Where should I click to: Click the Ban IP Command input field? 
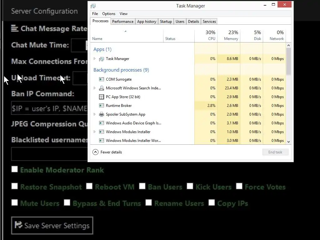[49, 108]
